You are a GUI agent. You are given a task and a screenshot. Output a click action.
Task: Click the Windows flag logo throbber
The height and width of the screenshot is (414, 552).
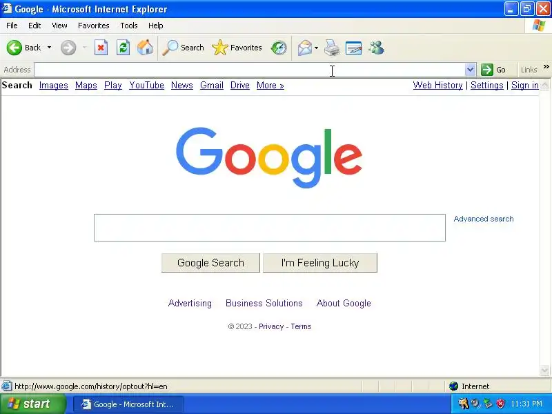pos(539,26)
